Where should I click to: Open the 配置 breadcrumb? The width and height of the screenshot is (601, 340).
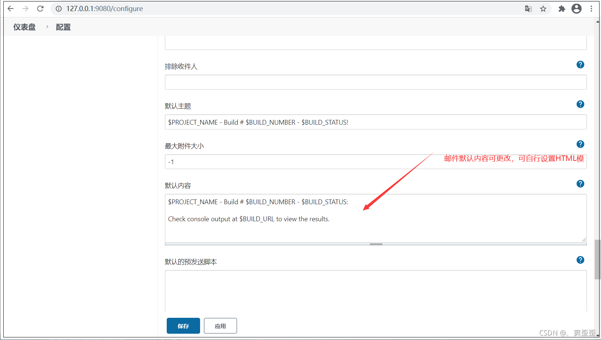[63, 27]
